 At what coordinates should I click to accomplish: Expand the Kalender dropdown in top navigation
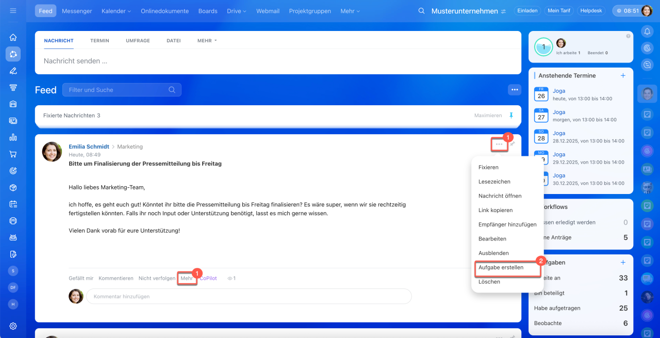(116, 11)
